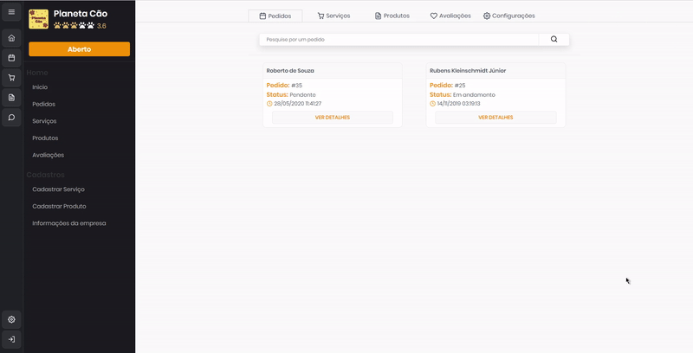This screenshot has height=353, width=693.
Task: Click the Planeta Cão logo thumbnail
Action: tap(38, 19)
